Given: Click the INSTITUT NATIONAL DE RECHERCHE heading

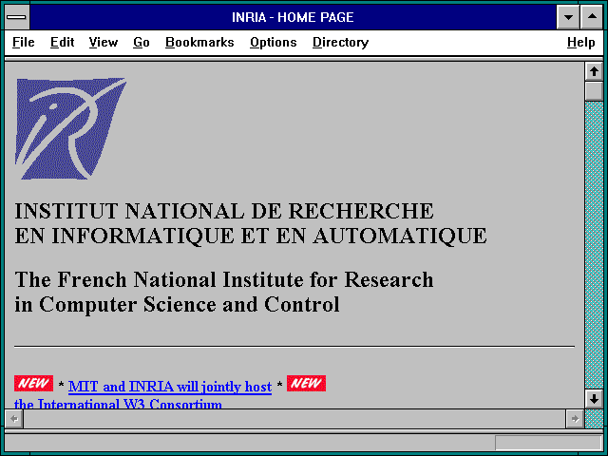Looking at the screenshot, I should (224, 211).
